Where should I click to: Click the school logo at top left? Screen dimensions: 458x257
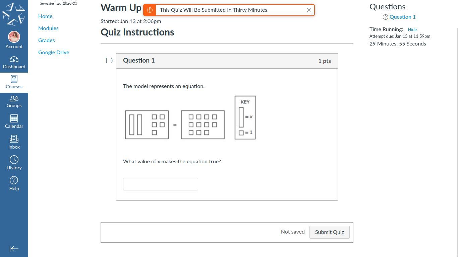tap(14, 14)
